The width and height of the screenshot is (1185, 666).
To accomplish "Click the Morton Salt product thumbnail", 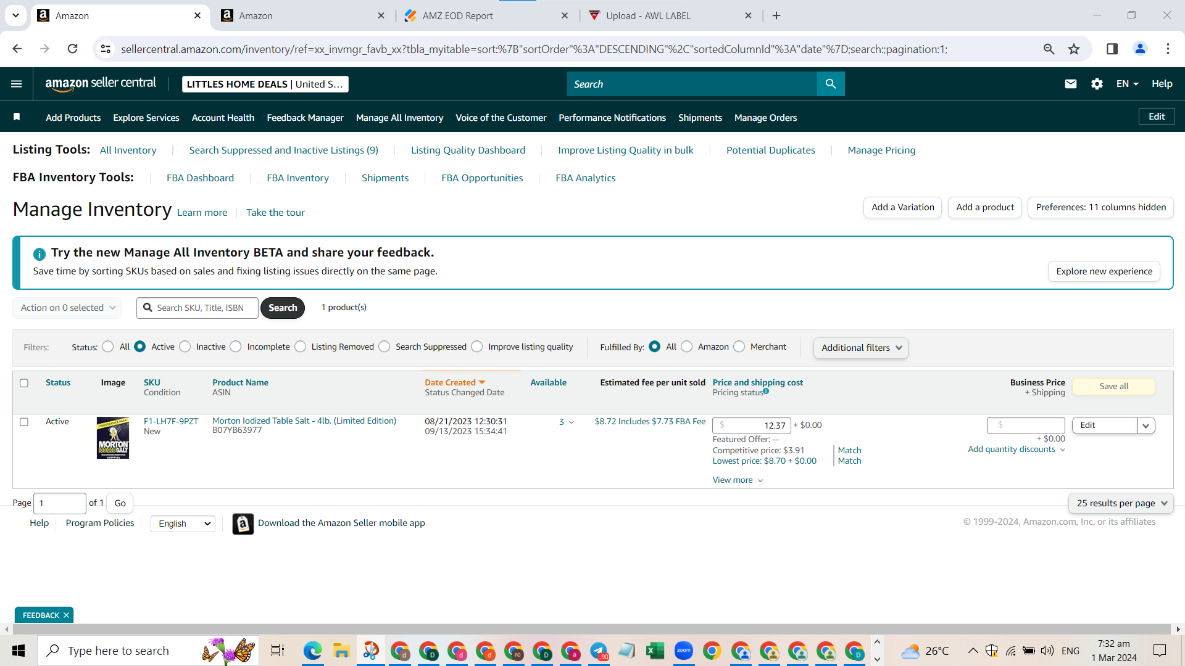I will 113,438.
